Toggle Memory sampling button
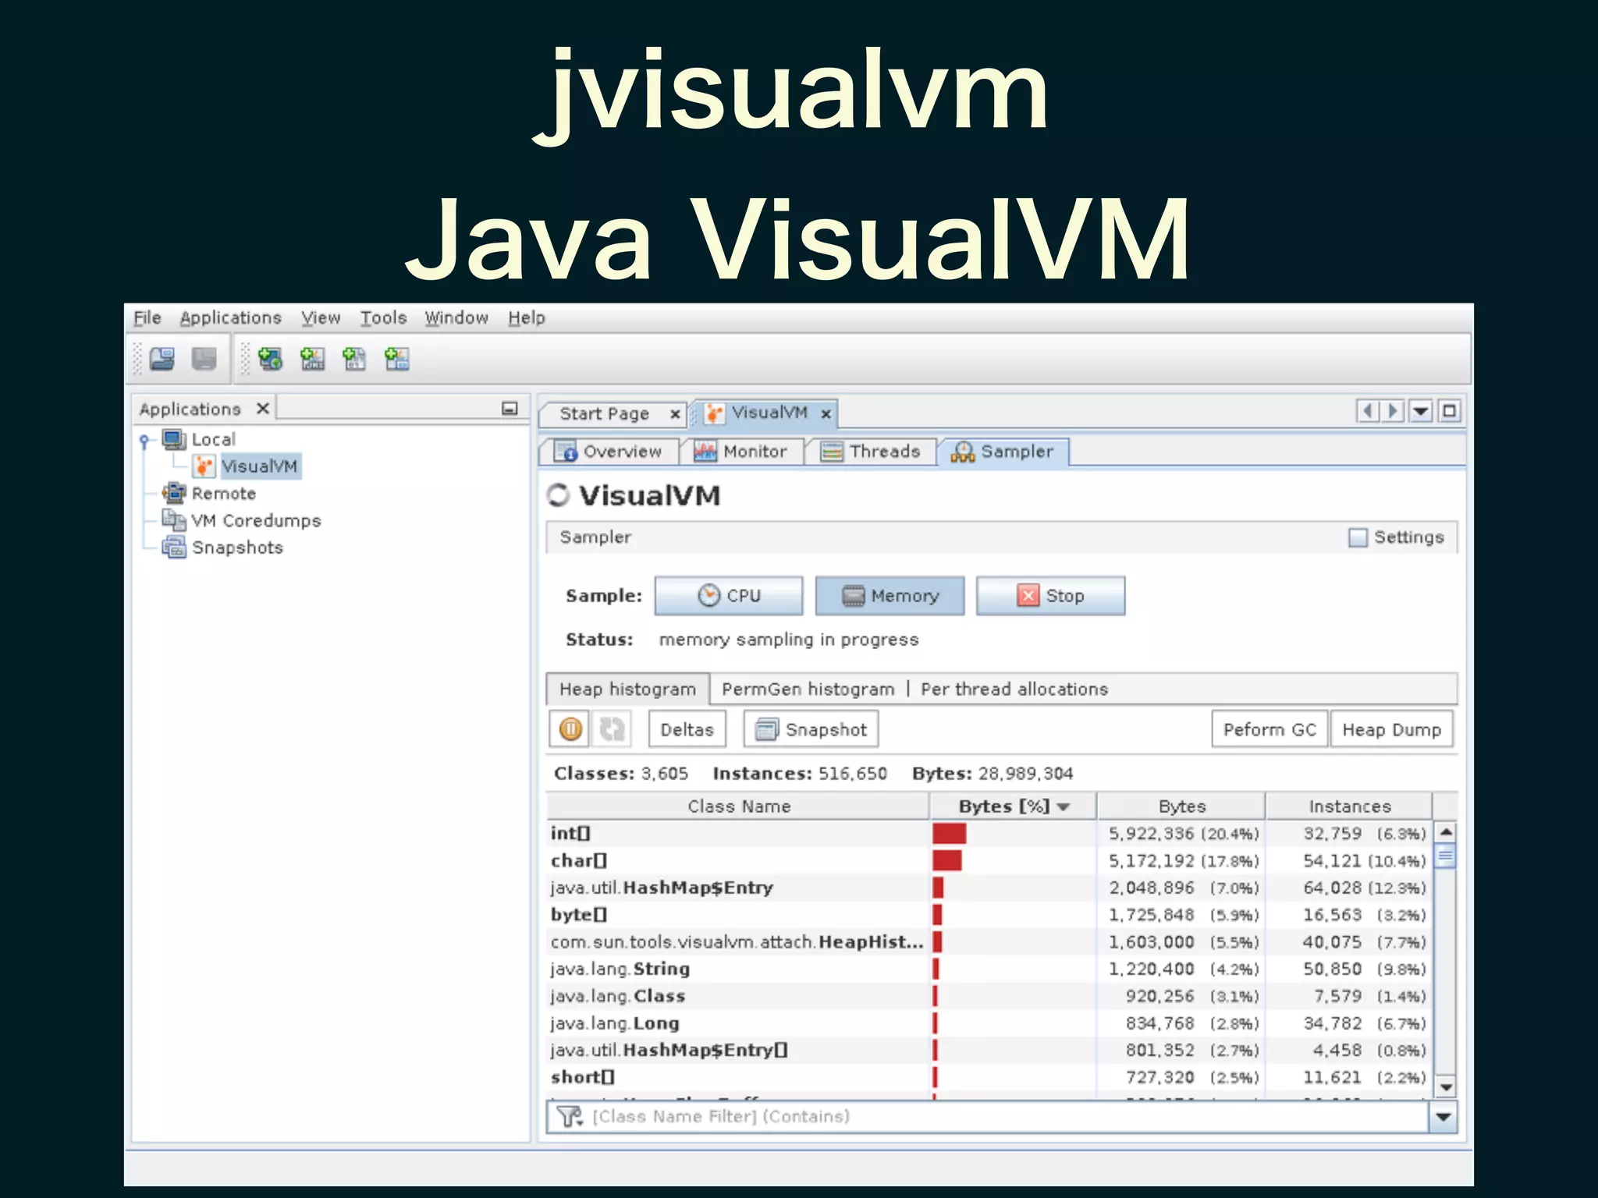The width and height of the screenshot is (1598, 1198). [890, 596]
